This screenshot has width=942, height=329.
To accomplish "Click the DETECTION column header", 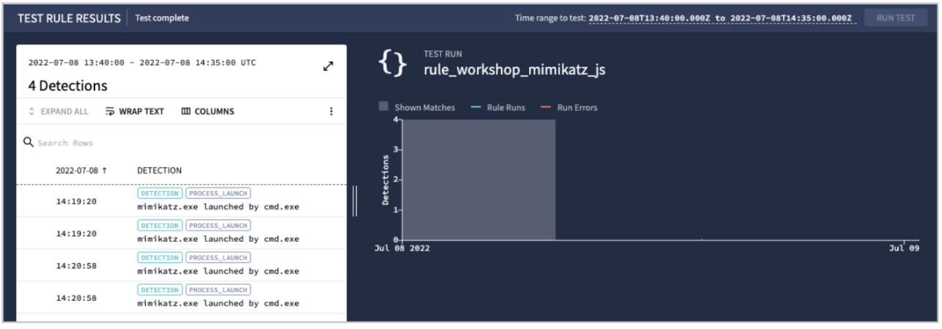I will point(159,170).
